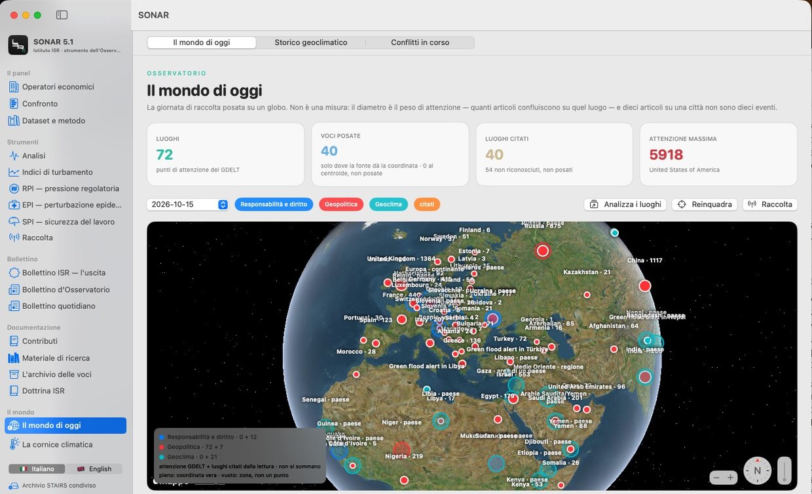Open L'archivio delle voci icon
Image resolution: width=812 pixels, height=494 pixels.
coord(14,374)
